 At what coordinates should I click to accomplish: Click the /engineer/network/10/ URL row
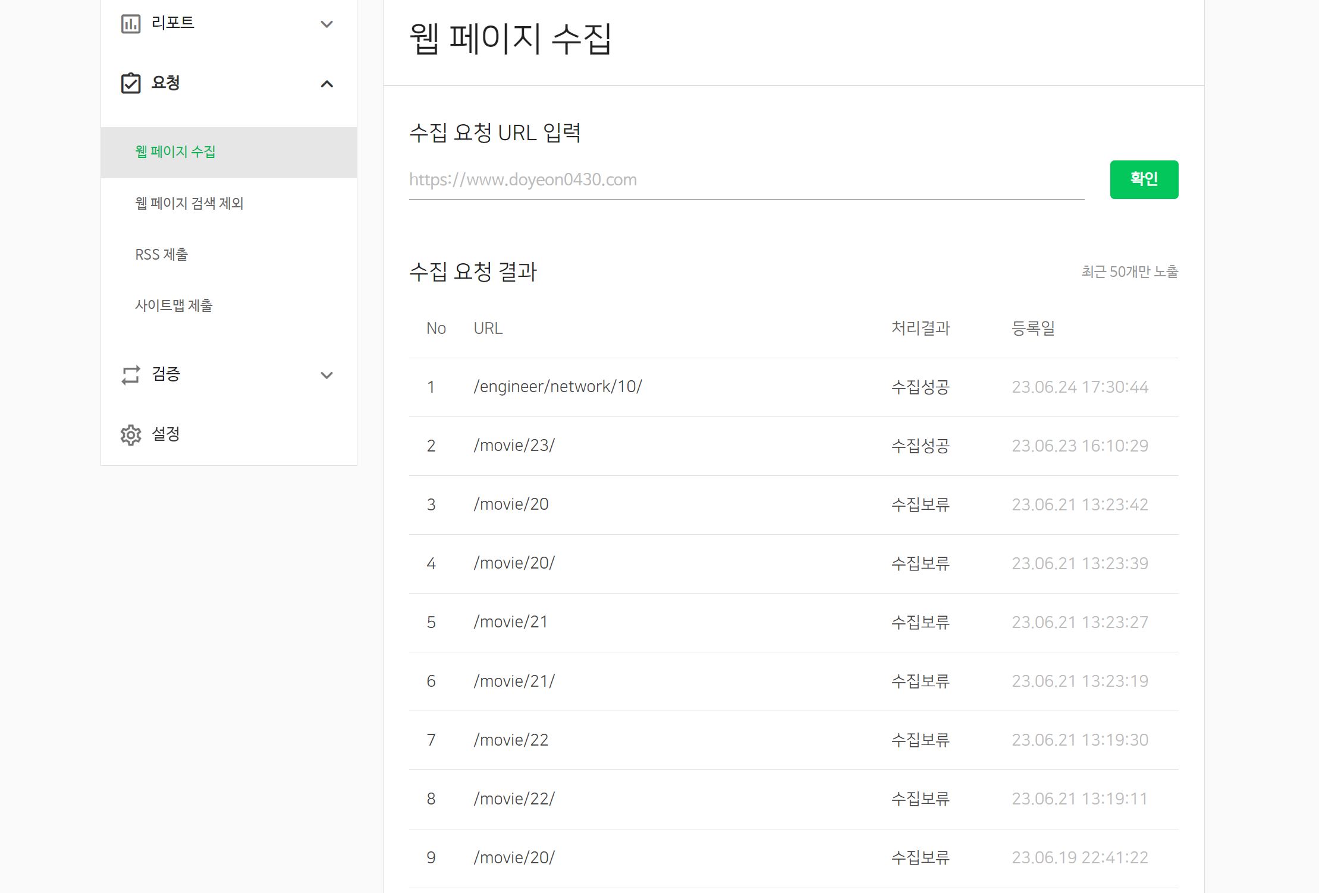[793, 387]
